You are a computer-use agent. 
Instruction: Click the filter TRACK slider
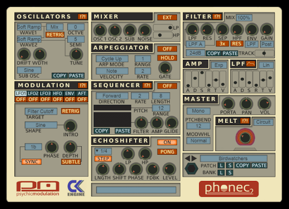tap(264, 53)
